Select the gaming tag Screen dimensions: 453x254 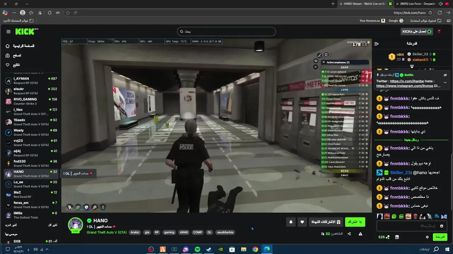pyautogui.click(x=169, y=232)
